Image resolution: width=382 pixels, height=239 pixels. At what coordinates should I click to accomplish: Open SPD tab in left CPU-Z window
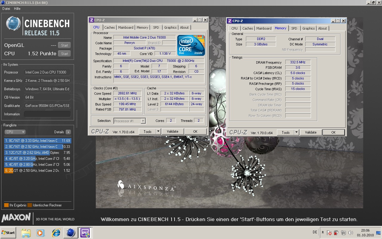156,27
